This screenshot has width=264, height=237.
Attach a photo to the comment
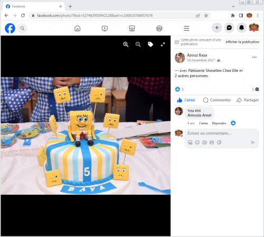[204, 142]
